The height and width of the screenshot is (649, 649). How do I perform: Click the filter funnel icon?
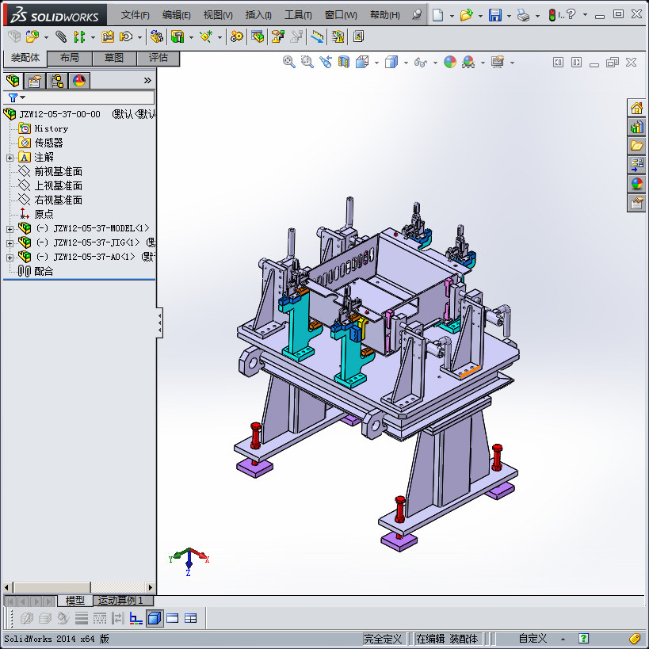coord(13,97)
